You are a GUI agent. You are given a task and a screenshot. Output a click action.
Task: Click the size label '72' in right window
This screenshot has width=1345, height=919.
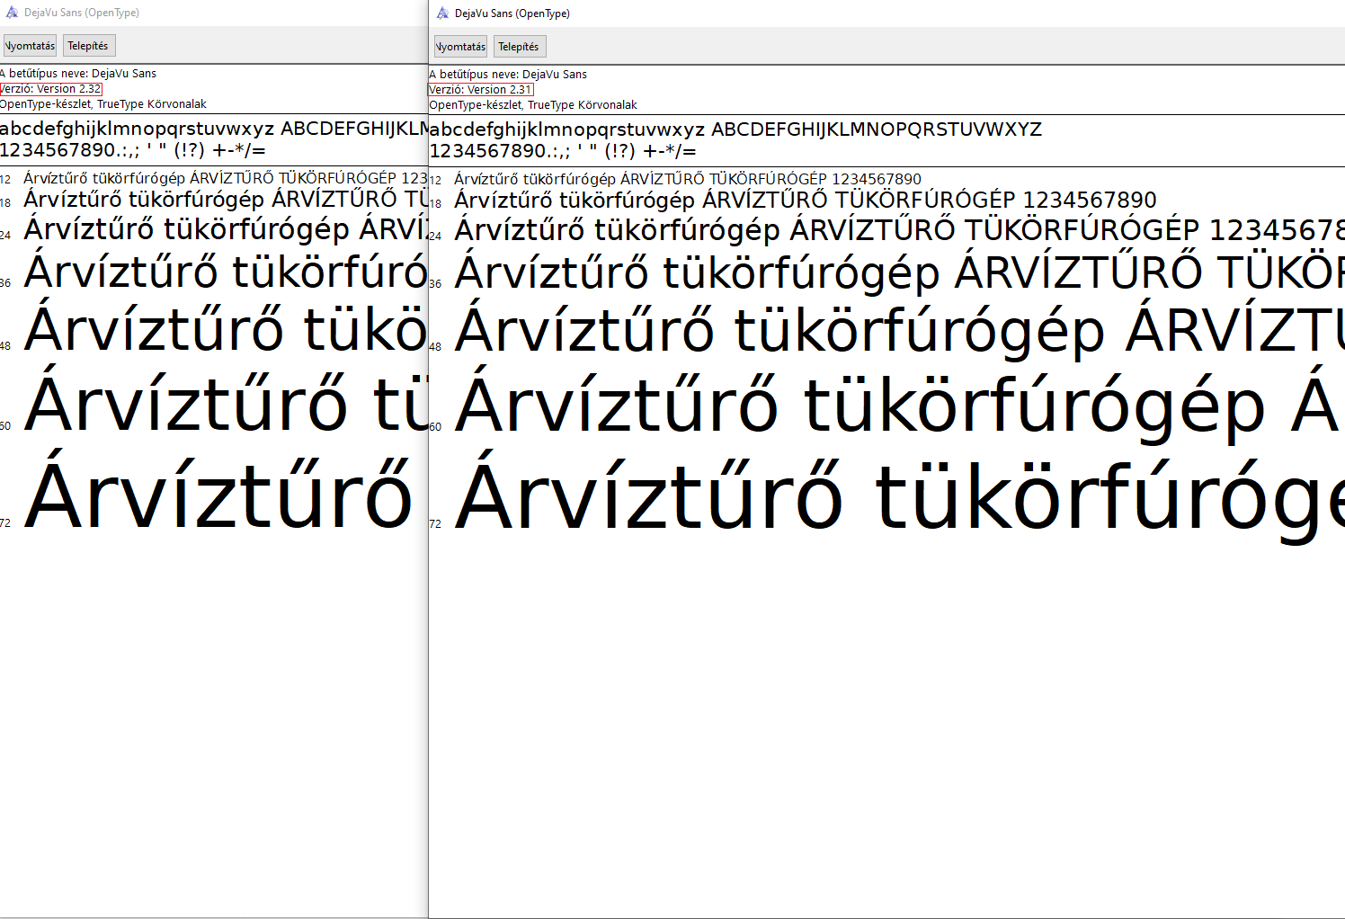click(435, 523)
